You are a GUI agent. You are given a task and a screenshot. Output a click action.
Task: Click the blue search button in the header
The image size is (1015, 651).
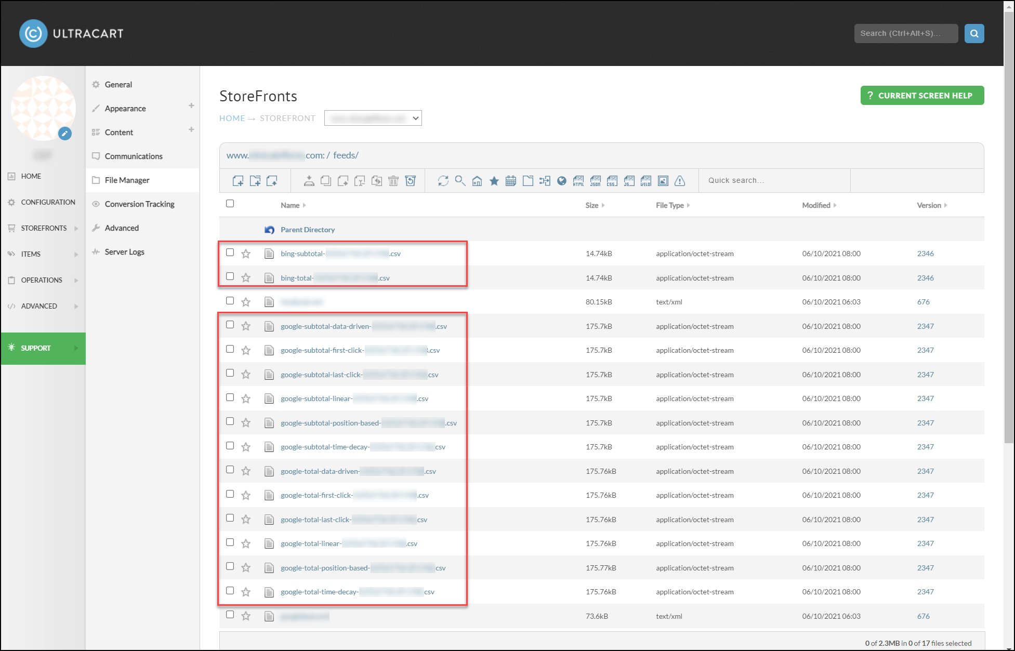point(974,33)
